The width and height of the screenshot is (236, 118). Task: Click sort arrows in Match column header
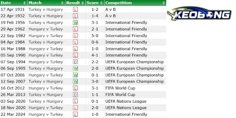(x=62, y=3)
